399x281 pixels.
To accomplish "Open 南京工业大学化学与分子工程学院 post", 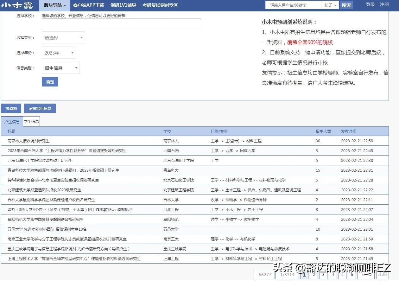I will pos(67,239).
